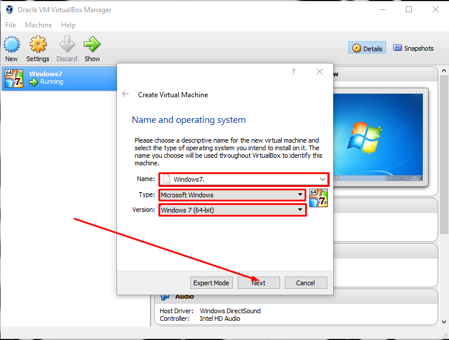Click the Discard toolbar icon
Viewport: 449px width, 340px height.
click(67, 44)
